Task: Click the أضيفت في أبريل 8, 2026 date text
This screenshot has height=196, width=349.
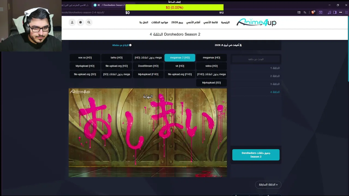Action: tap(228, 45)
